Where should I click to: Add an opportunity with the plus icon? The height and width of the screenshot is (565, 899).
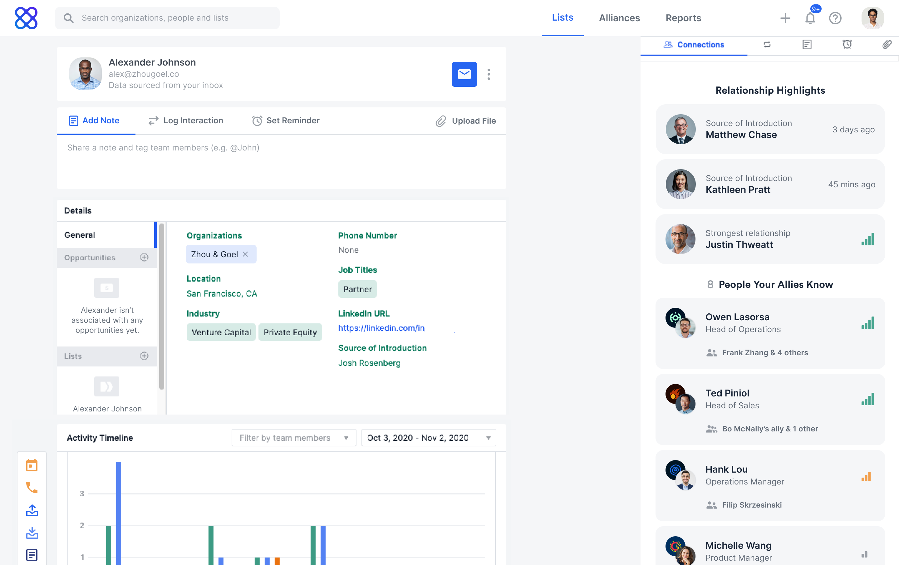click(144, 257)
